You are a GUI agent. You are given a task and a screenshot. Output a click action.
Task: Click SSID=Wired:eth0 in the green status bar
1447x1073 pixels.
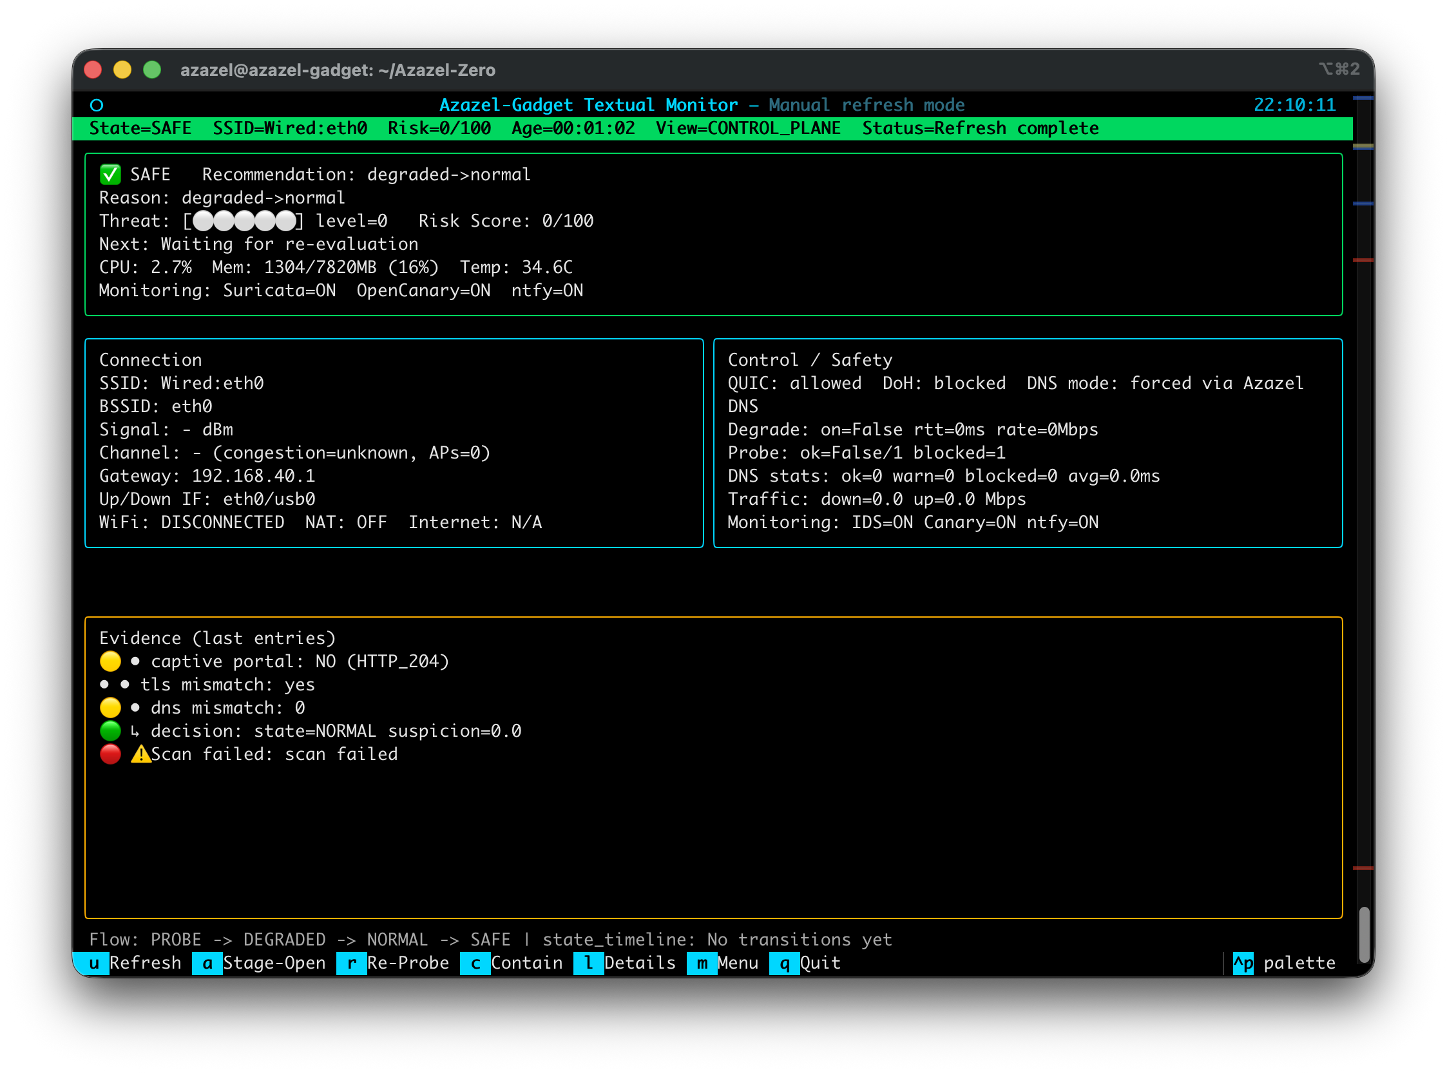290,128
